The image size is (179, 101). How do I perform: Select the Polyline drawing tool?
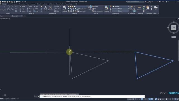point(4,8)
